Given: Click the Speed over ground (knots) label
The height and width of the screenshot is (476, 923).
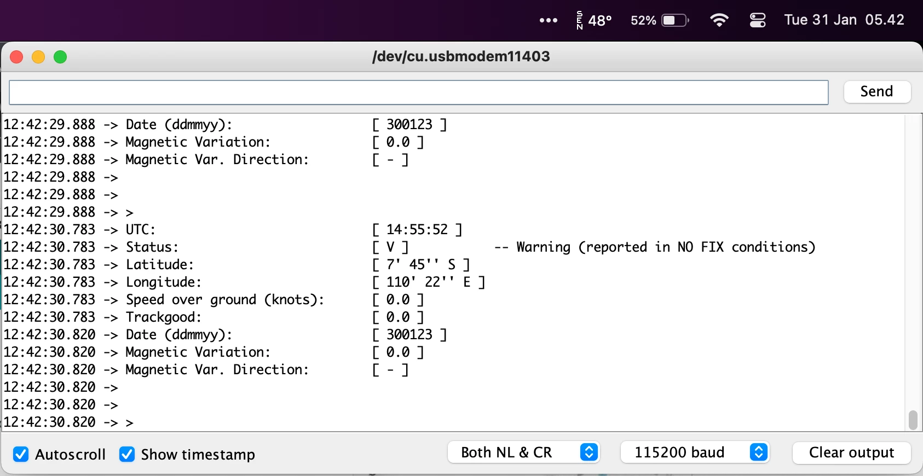Looking at the screenshot, I should (225, 300).
